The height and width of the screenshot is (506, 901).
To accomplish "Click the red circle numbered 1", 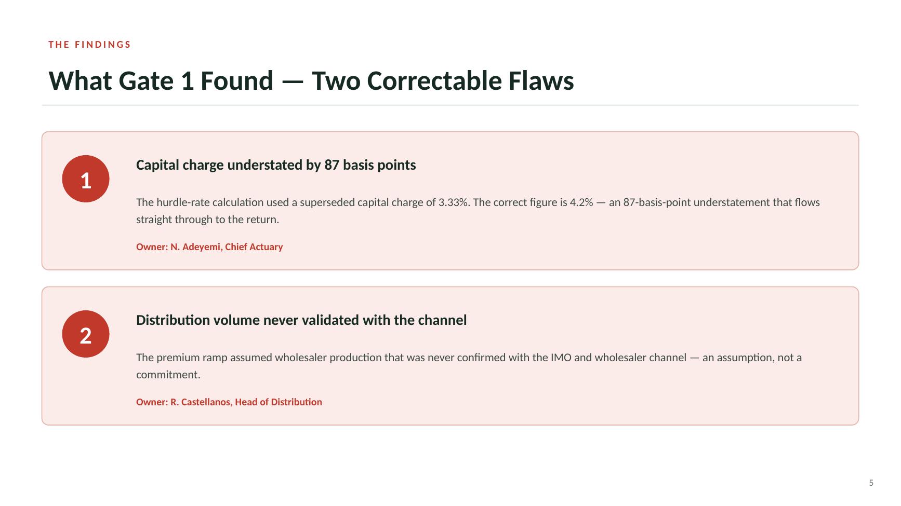I will (x=86, y=179).
